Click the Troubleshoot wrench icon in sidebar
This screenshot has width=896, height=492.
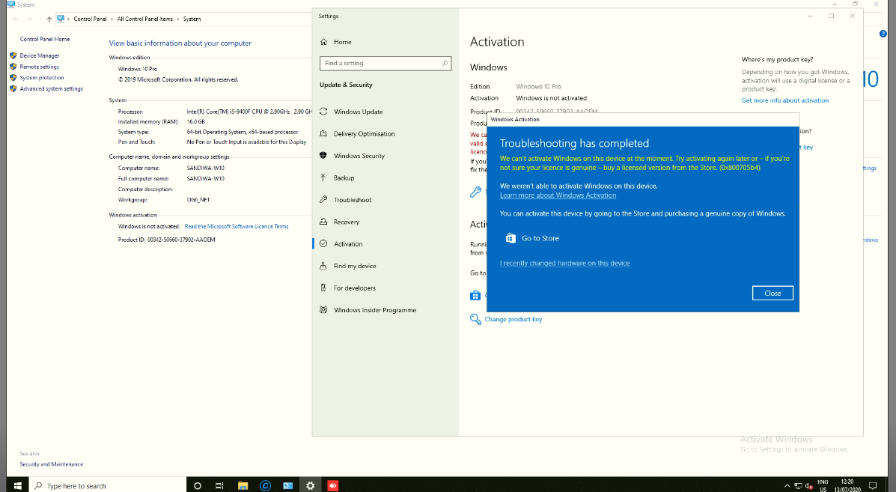pyautogui.click(x=323, y=199)
